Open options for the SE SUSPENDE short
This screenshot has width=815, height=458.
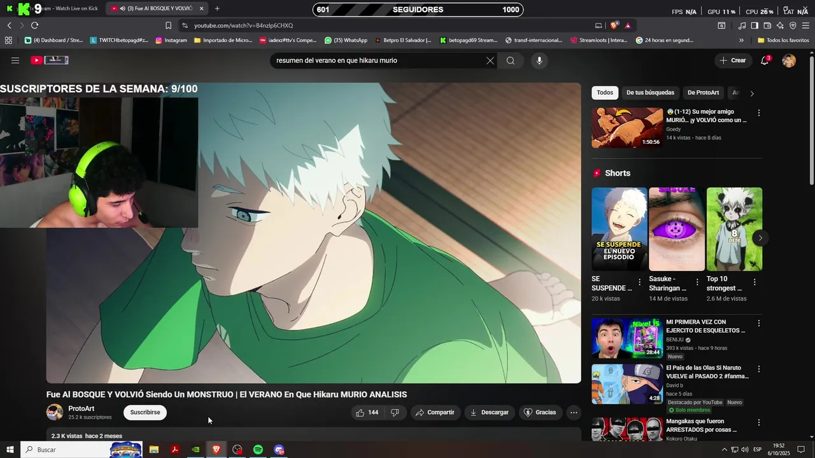tap(640, 282)
